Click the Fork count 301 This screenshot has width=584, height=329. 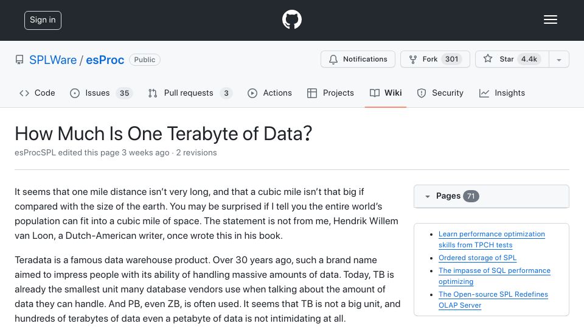click(452, 59)
